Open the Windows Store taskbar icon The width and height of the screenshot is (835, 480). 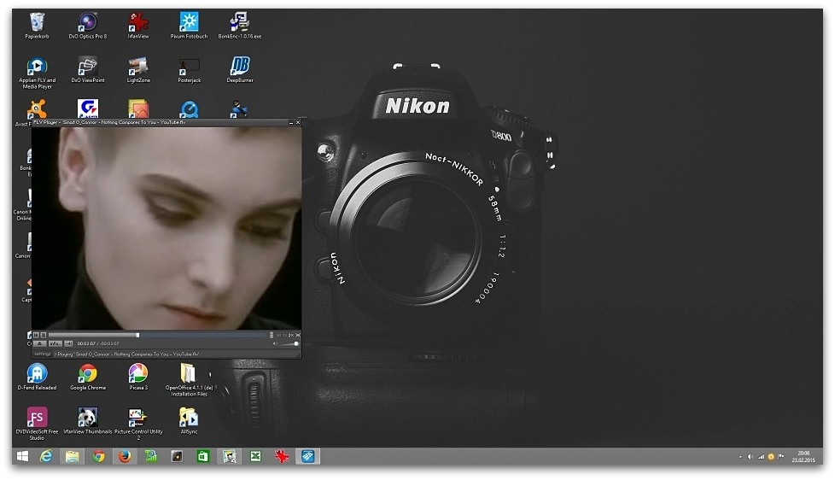[203, 456]
